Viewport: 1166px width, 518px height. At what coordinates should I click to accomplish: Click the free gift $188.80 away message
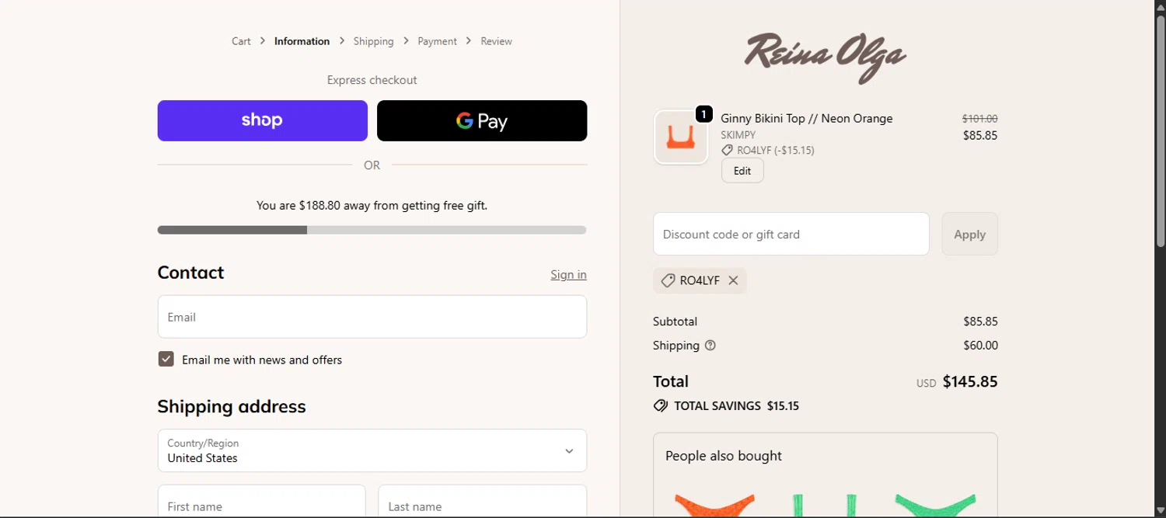[x=372, y=206]
